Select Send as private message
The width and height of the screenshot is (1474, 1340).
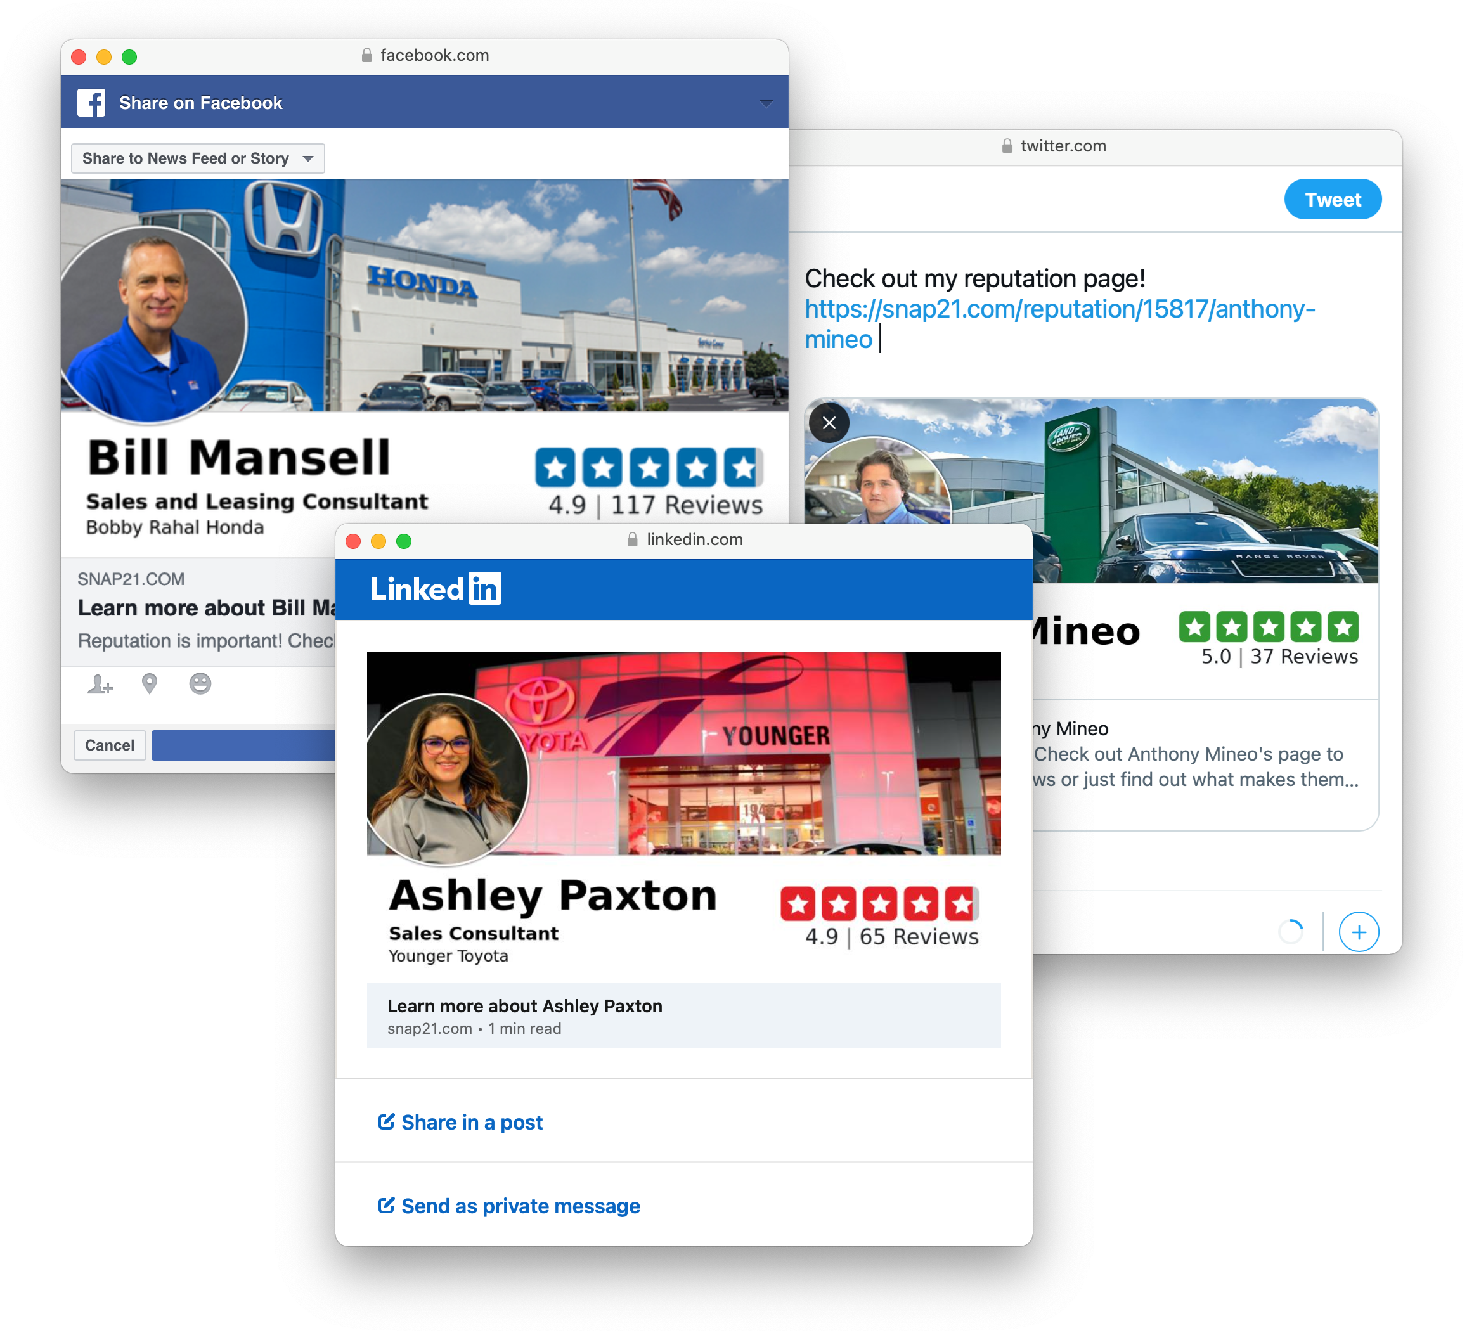(x=510, y=1206)
